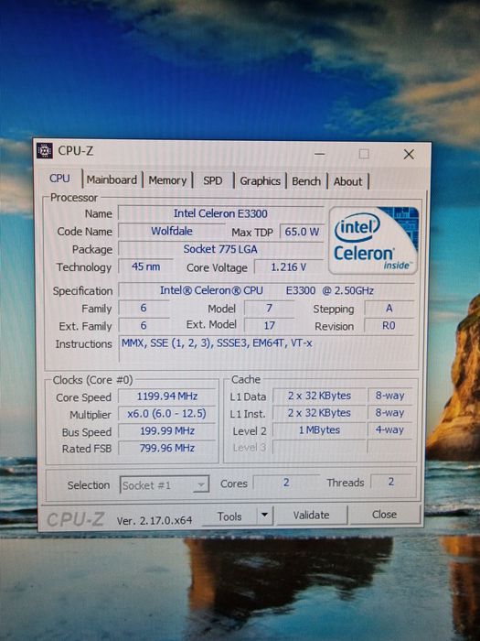The height and width of the screenshot is (641, 480).
Task: Open the Tools dropdown arrow
Action: coord(264,515)
